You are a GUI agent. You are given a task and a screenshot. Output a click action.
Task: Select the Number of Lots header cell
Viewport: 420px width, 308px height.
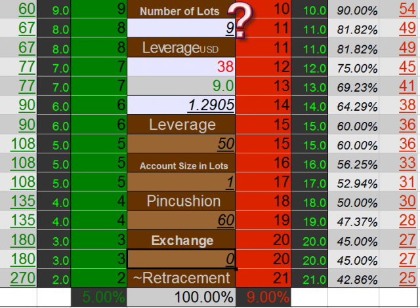pyautogui.click(x=181, y=9)
